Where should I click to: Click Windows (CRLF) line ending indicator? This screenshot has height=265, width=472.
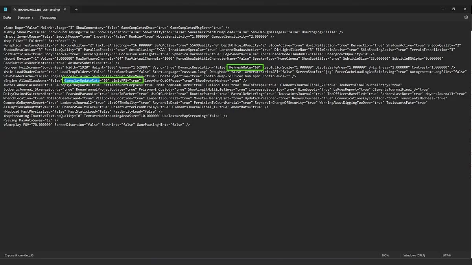(x=415, y=256)
